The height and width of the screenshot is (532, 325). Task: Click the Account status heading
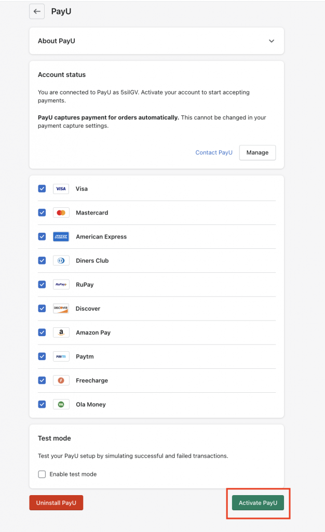click(x=62, y=75)
